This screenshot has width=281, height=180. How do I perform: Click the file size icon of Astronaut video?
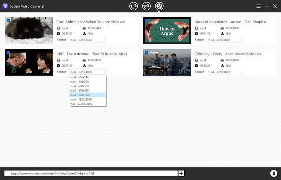(x=84, y=66)
